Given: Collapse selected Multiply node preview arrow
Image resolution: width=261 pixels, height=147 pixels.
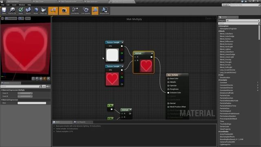Looking at the screenshot, I should click(152, 53).
